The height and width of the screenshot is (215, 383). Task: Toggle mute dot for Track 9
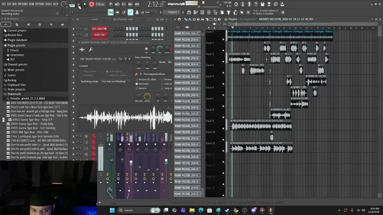tap(223, 129)
